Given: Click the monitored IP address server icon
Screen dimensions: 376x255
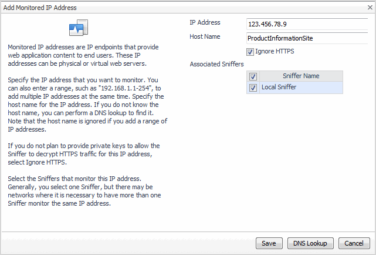Looking at the screenshot, I should click(x=79, y=28).
